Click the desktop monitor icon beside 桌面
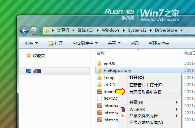The width and height of the screenshot is (195, 128). coord(29,71)
